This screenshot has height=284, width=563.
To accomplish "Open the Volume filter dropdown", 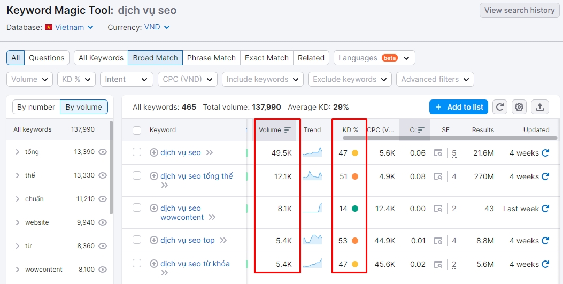I will pos(29,79).
